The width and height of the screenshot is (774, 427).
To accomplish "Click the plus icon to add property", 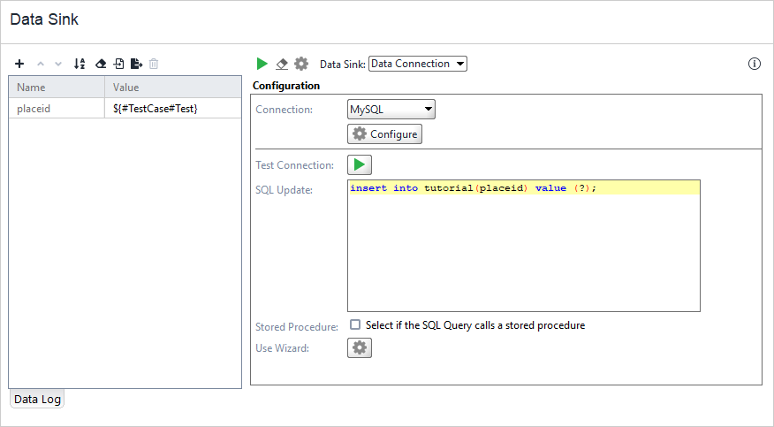I will (x=19, y=64).
